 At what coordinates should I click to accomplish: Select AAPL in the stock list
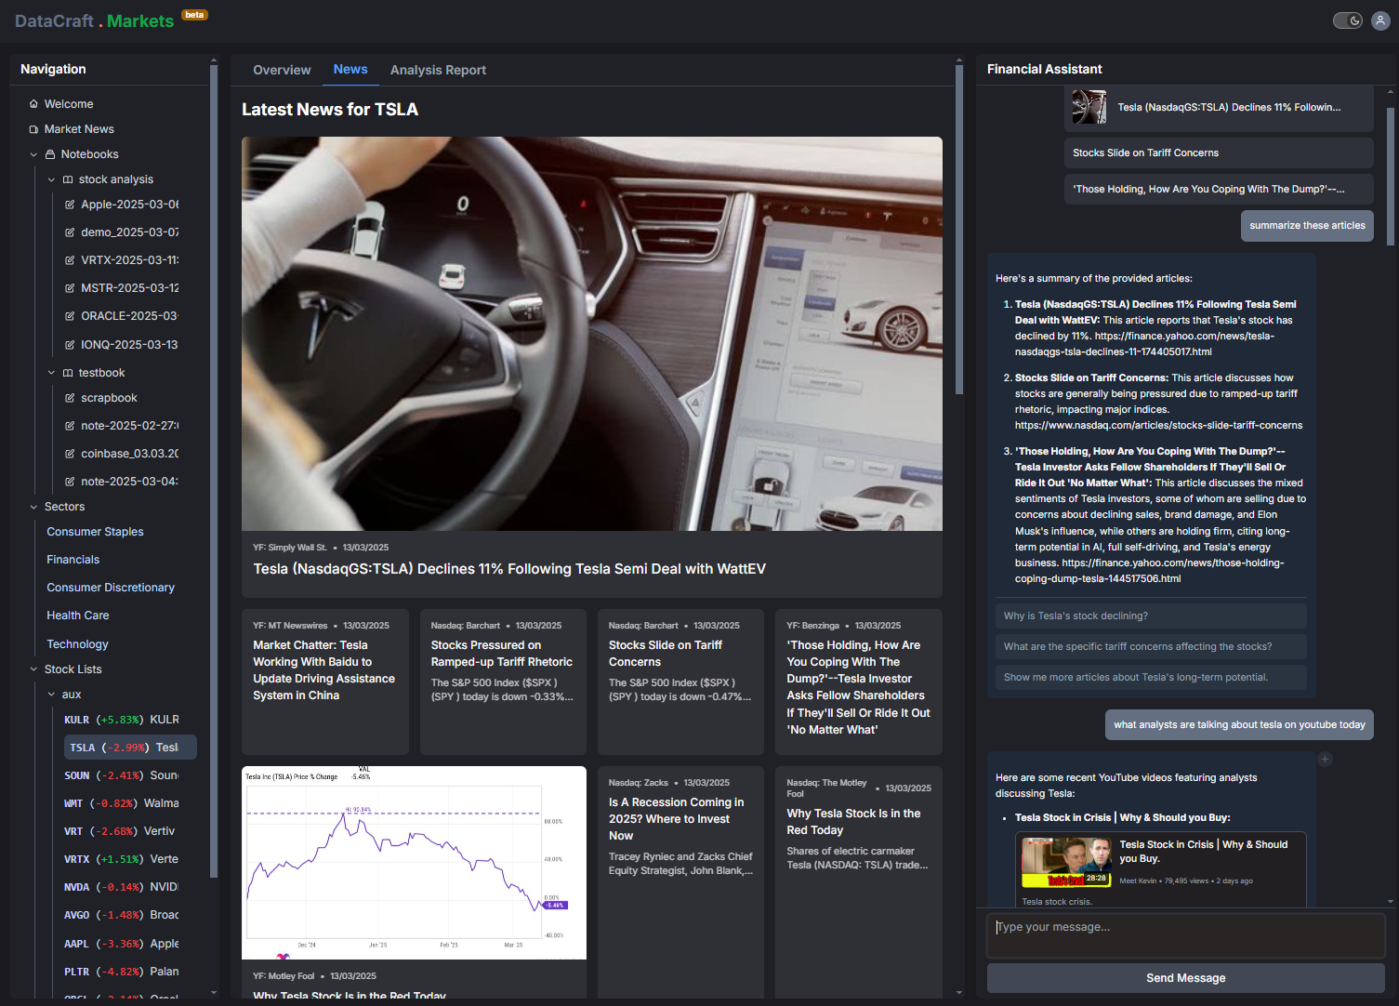click(122, 944)
